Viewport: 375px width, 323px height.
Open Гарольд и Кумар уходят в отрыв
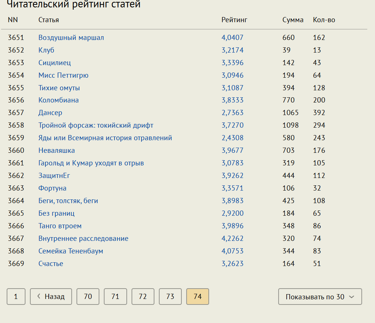91,163
